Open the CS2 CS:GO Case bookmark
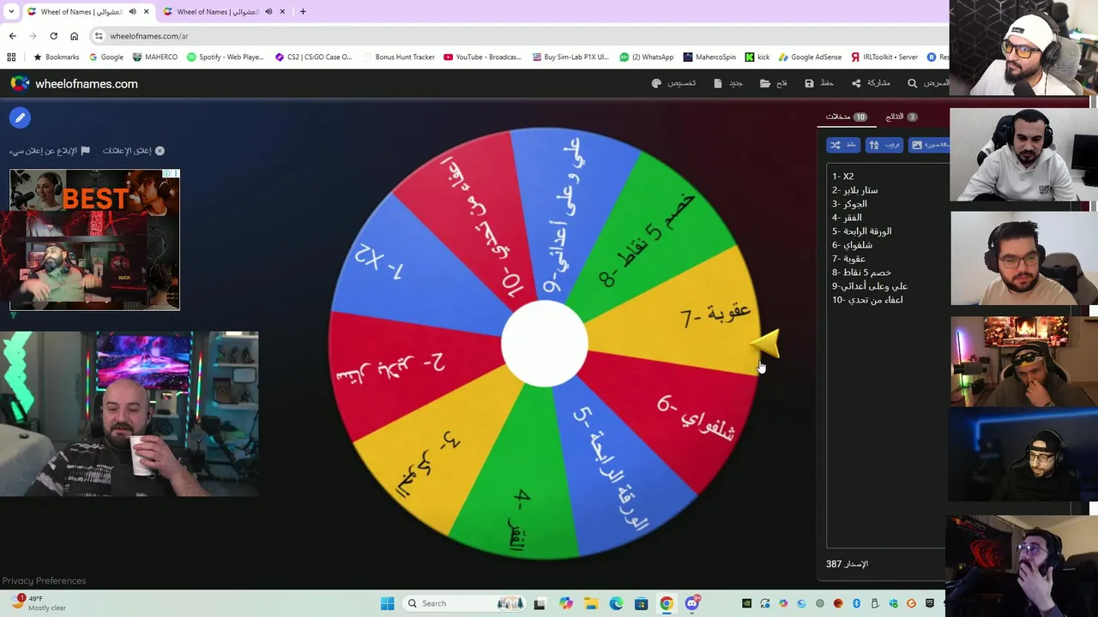This screenshot has height=617, width=1098. [313, 57]
